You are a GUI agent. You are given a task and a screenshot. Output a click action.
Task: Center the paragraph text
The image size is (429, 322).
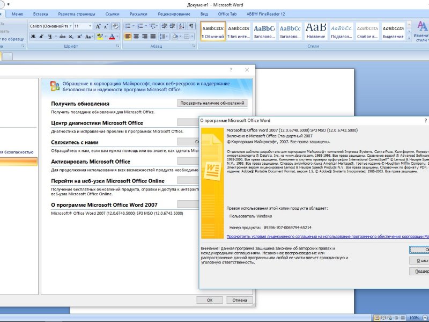pyautogui.click(x=136, y=36)
